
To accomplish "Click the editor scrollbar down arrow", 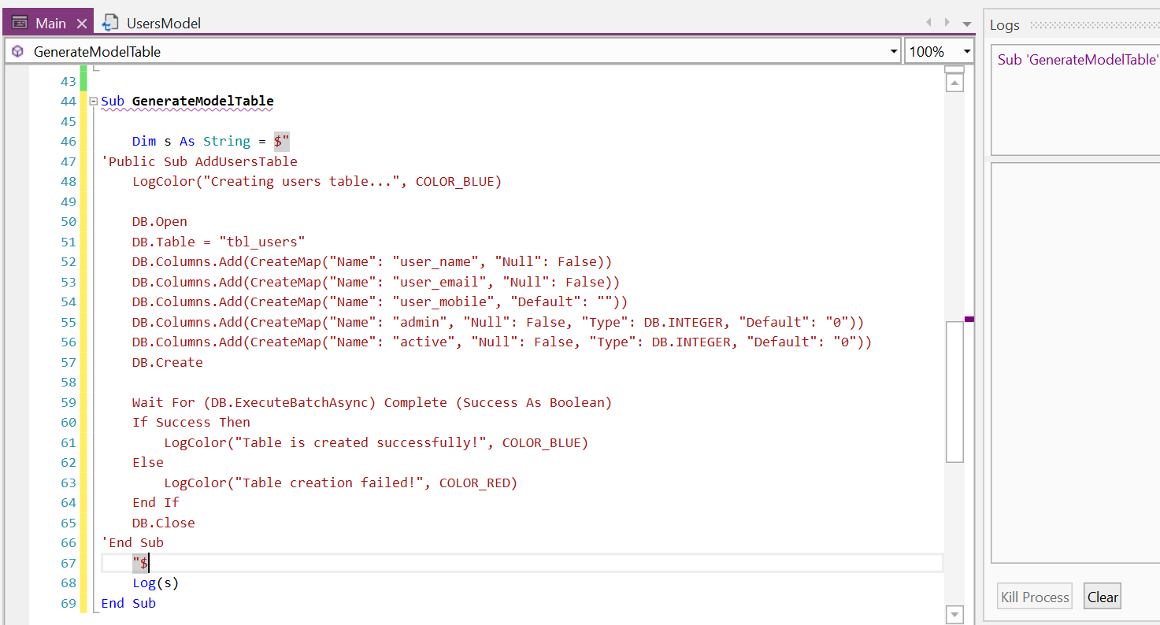I will [x=954, y=614].
